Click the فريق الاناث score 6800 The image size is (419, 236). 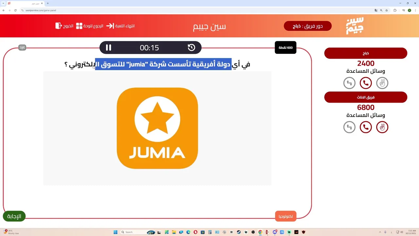pos(366,108)
